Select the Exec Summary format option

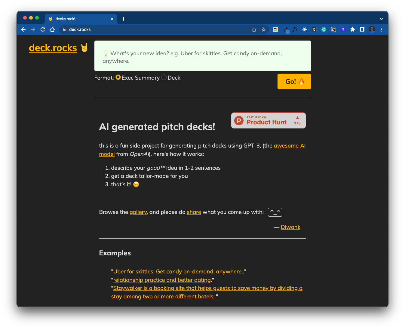click(118, 78)
